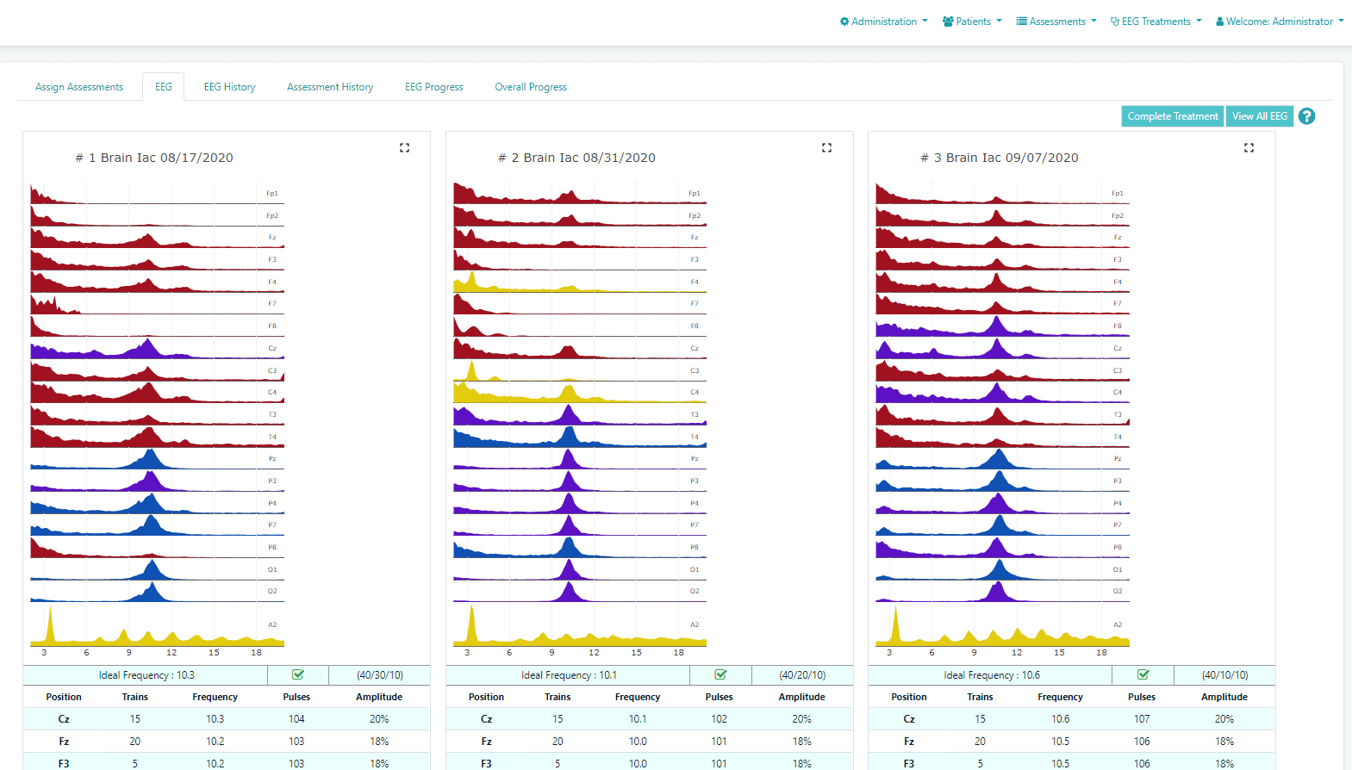Select the Cz row in the first treatment table
Viewport: 1352px width, 770px height.
(226, 719)
